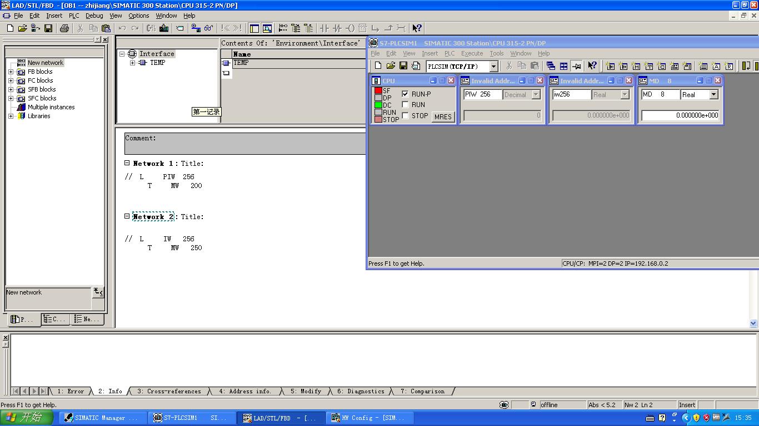Click the New block icon in LAD/STL/FBD toolbar
Viewport: 759px width, 426px height.
coord(10,28)
